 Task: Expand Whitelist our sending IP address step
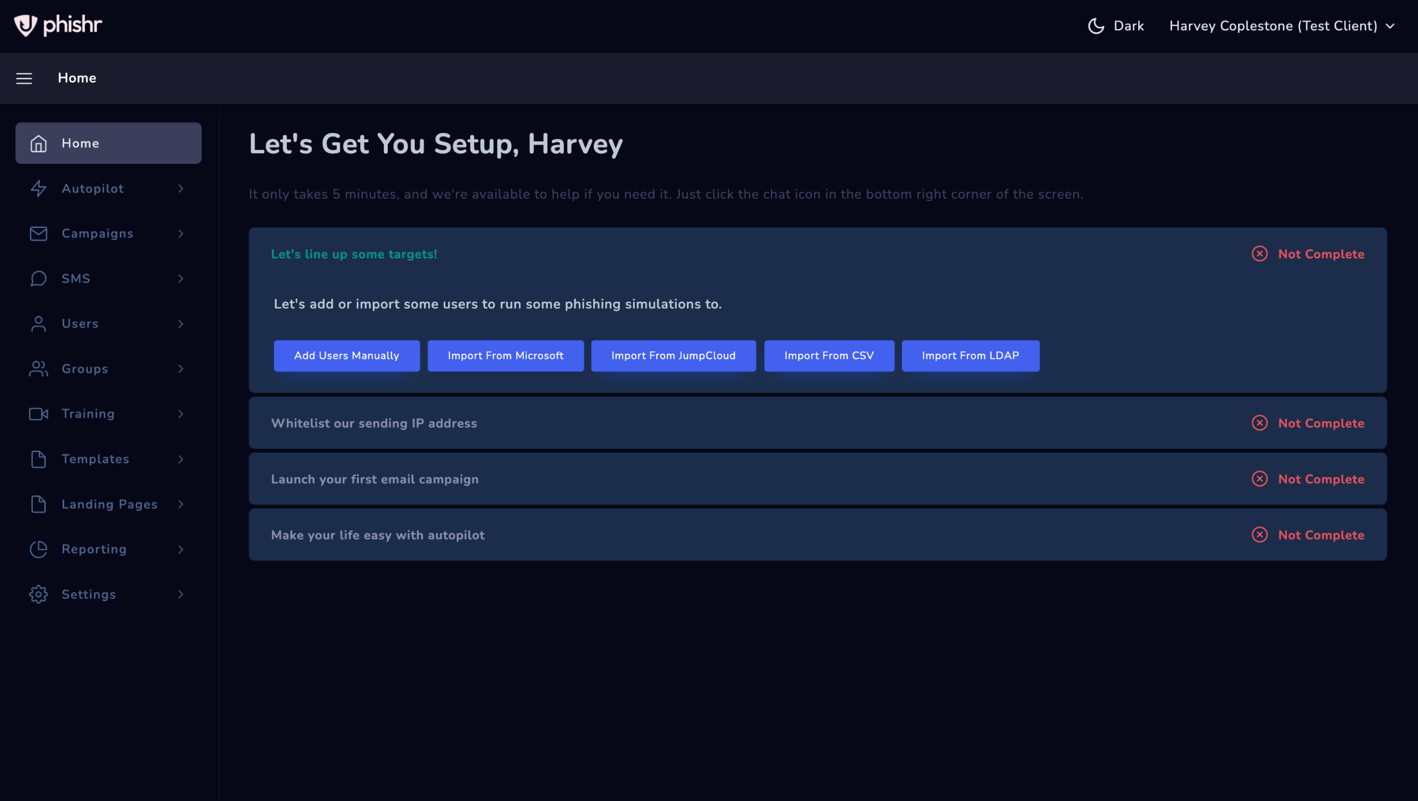coord(374,423)
